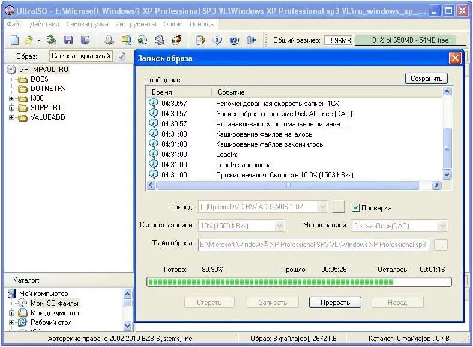The height and width of the screenshot is (347, 473).
Task: Save image using floppy disk icon
Action: point(68,40)
